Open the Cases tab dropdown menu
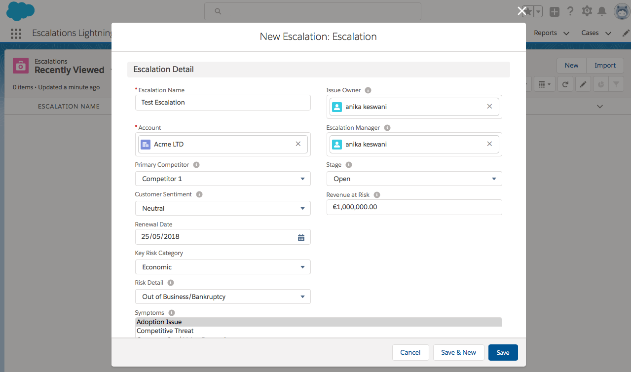 coord(608,33)
